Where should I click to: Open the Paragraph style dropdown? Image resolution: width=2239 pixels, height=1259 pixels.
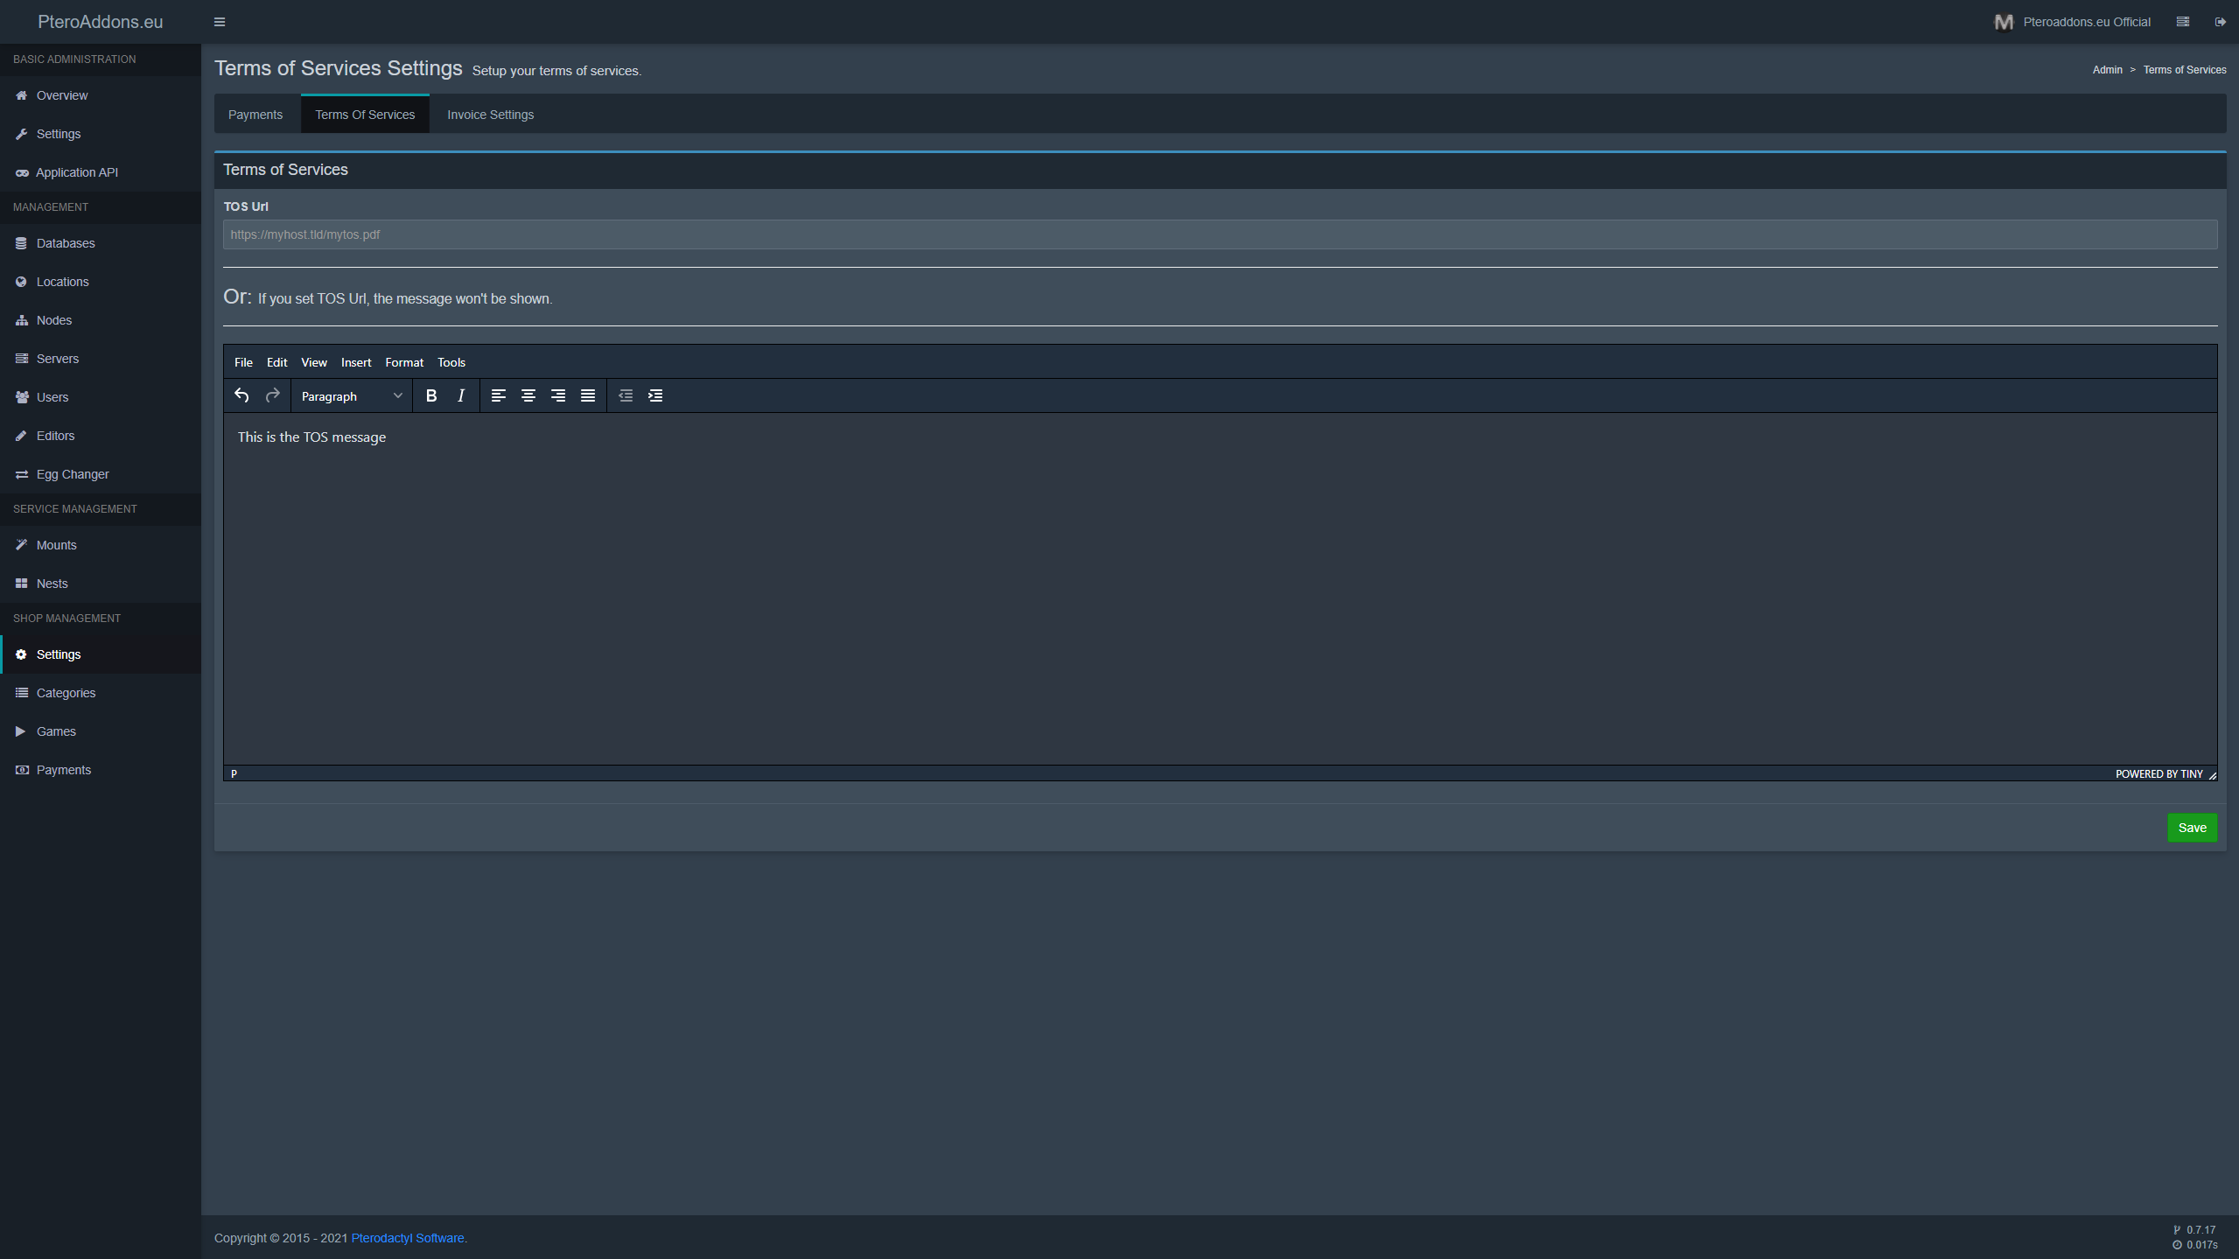pyautogui.click(x=351, y=396)
